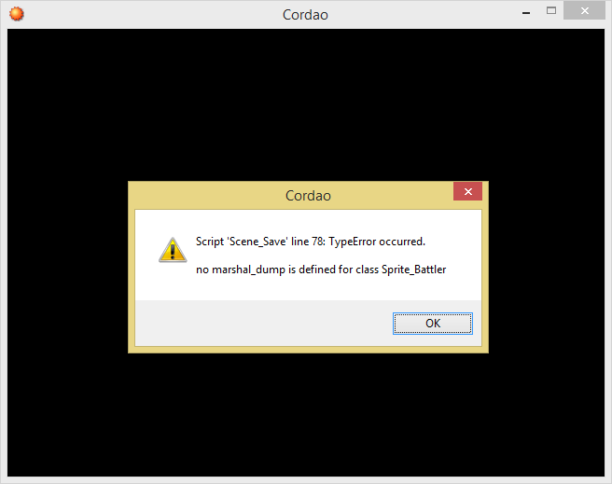Open system menu via orange sun icon

coord(17,14)
